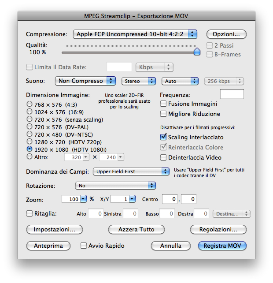The height and width of the screenshot is (283, 273).
Task: Enable Deinterlaccia Video checkbox
Action: pyautogui.click(x=163, y=157)
